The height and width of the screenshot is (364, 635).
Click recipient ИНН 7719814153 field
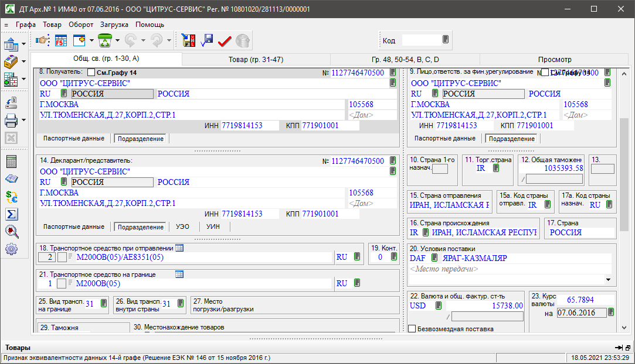(x=249, y=125)
